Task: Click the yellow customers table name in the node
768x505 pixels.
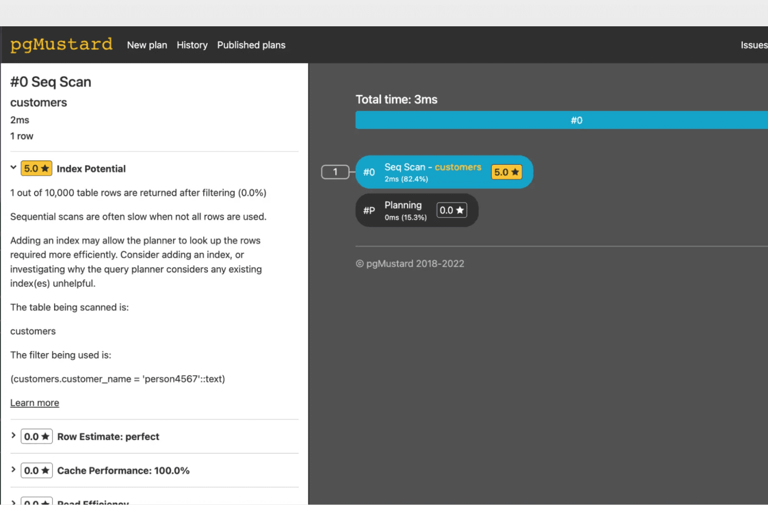Action: coord(458,167)
